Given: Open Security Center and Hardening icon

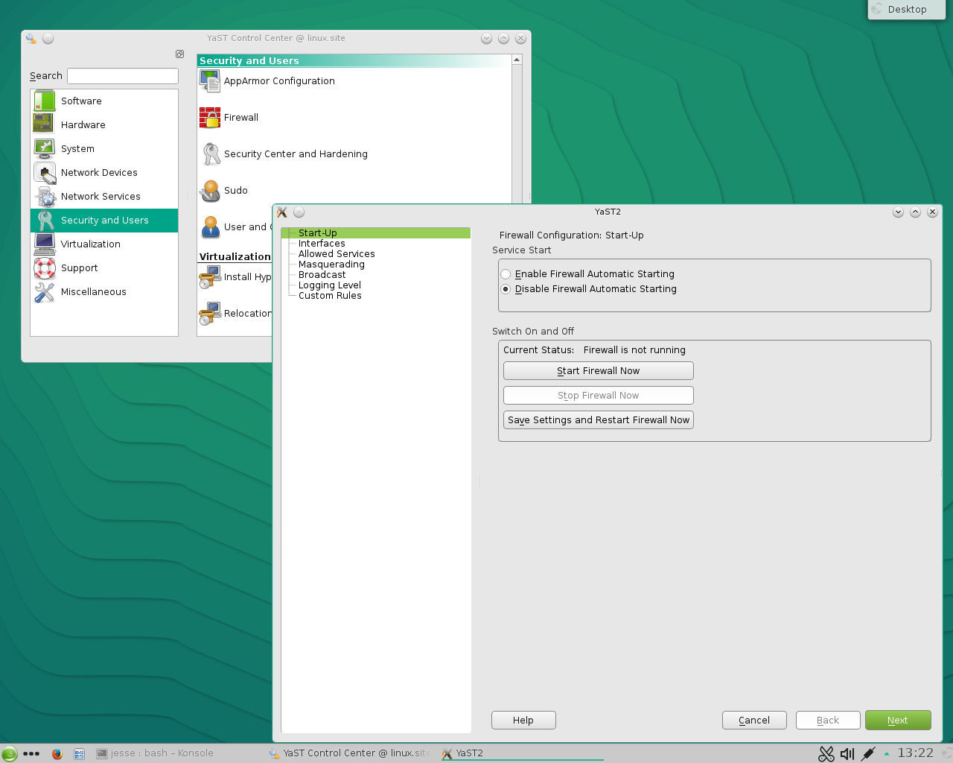Looking at the screenshot, I should point(211,153).
